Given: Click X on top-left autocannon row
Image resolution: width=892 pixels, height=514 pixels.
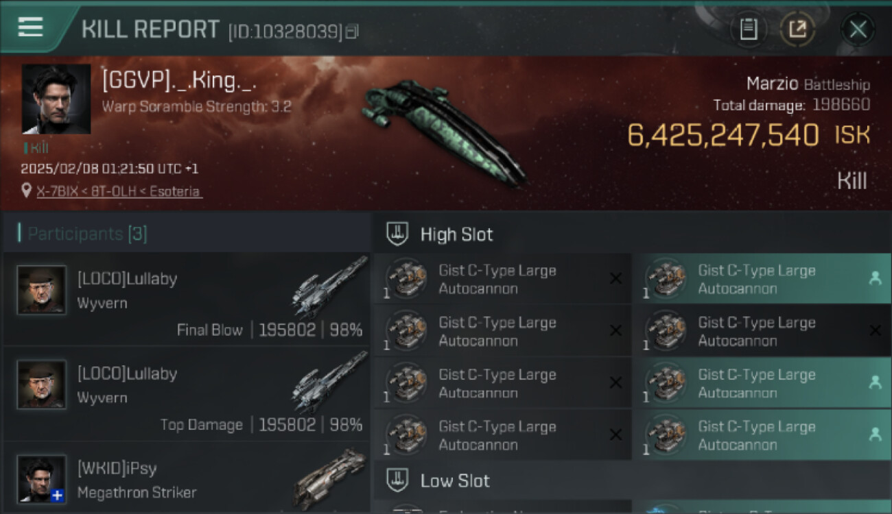Looking at the screenshot, I should tap(615, 278).
